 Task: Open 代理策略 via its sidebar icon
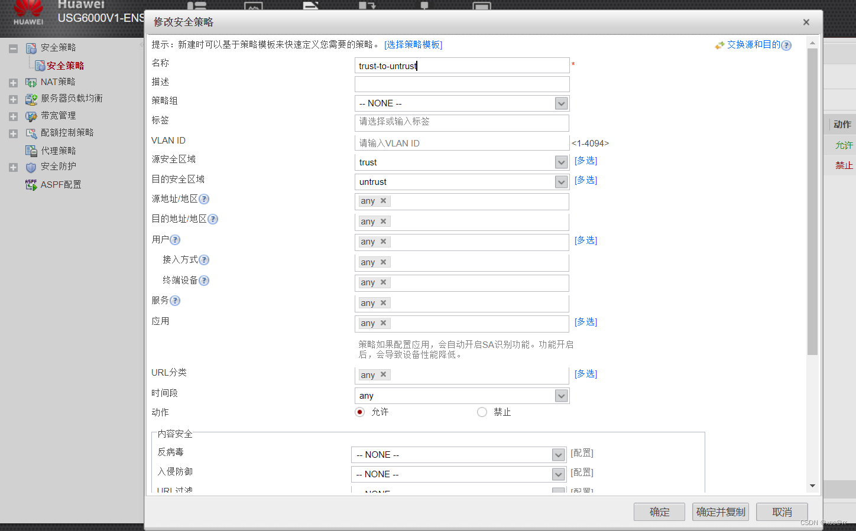(31, 151)
